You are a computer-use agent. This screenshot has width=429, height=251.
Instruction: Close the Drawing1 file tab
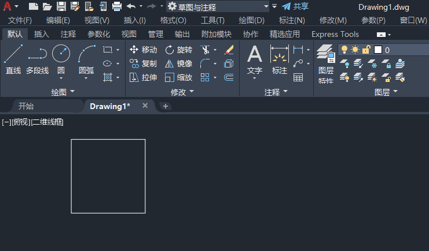tap(145, 106)
